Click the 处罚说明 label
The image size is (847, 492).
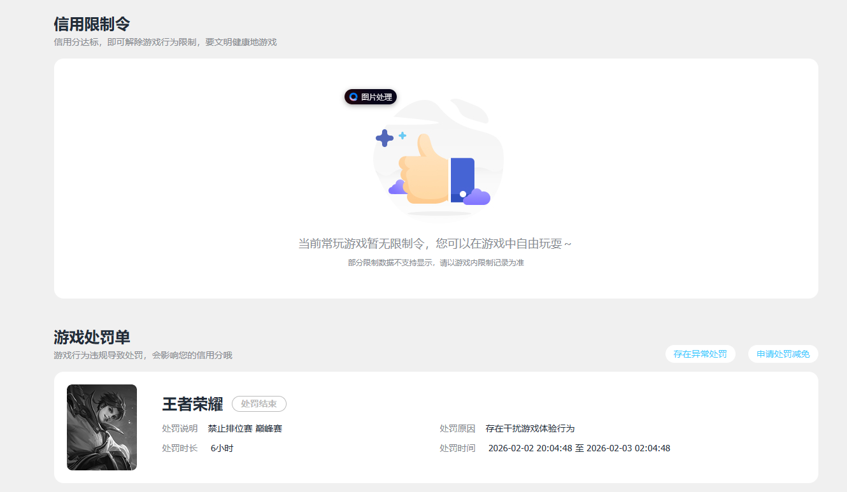coord(180,428)
